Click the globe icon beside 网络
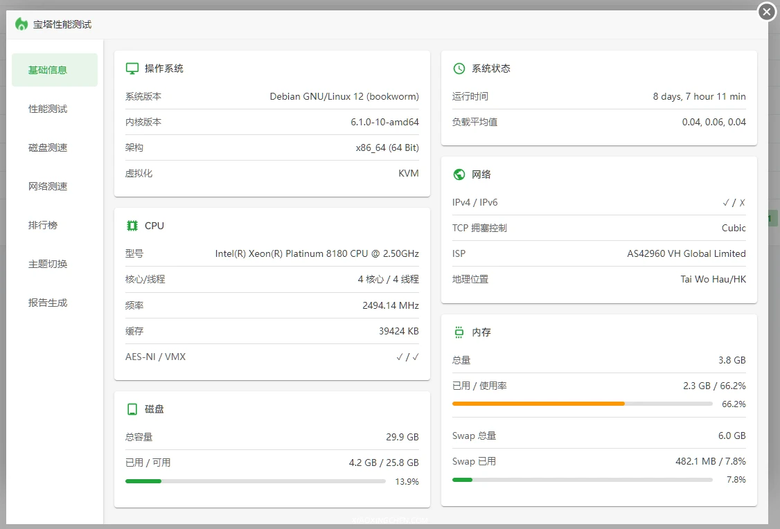The image size is (780, 529). pyautogui.click(x=459, y=174)
